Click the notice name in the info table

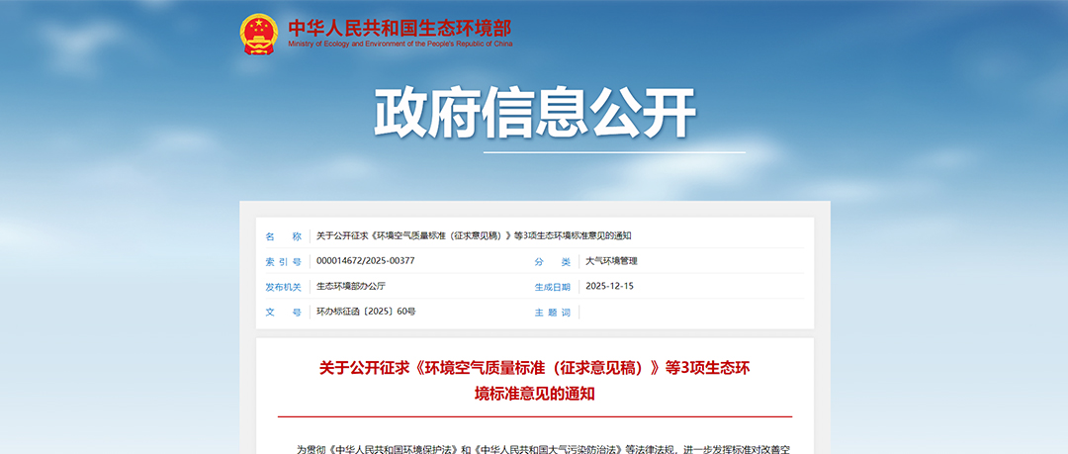(474, 236)
